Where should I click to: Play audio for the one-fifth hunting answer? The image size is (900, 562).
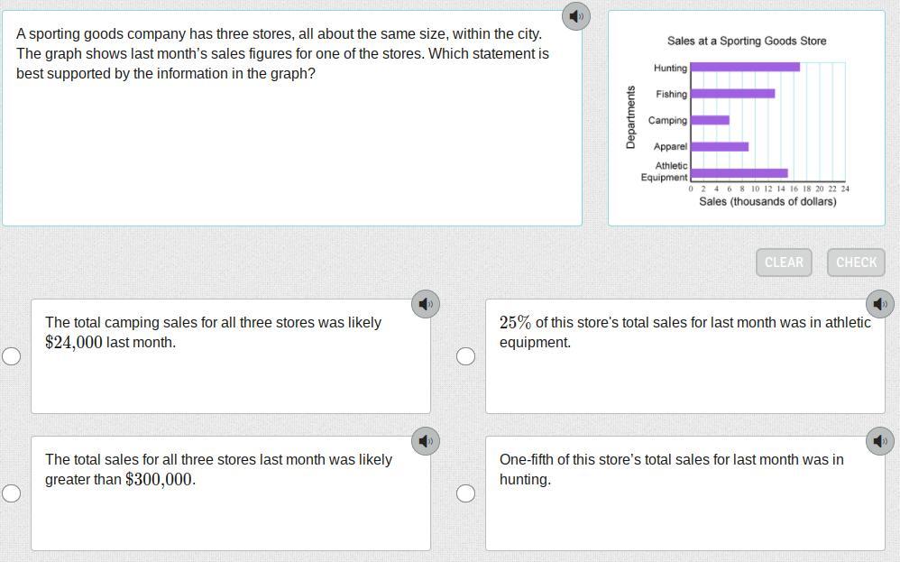880,441
